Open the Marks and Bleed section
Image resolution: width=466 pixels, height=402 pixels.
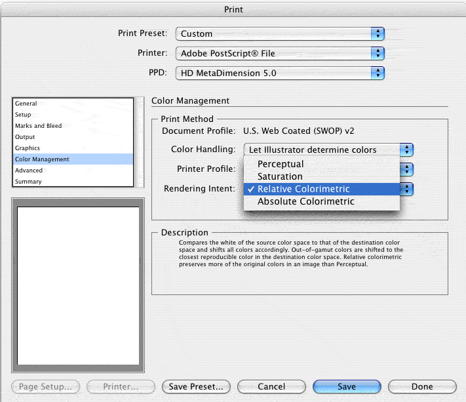click(x=73, y=126)
